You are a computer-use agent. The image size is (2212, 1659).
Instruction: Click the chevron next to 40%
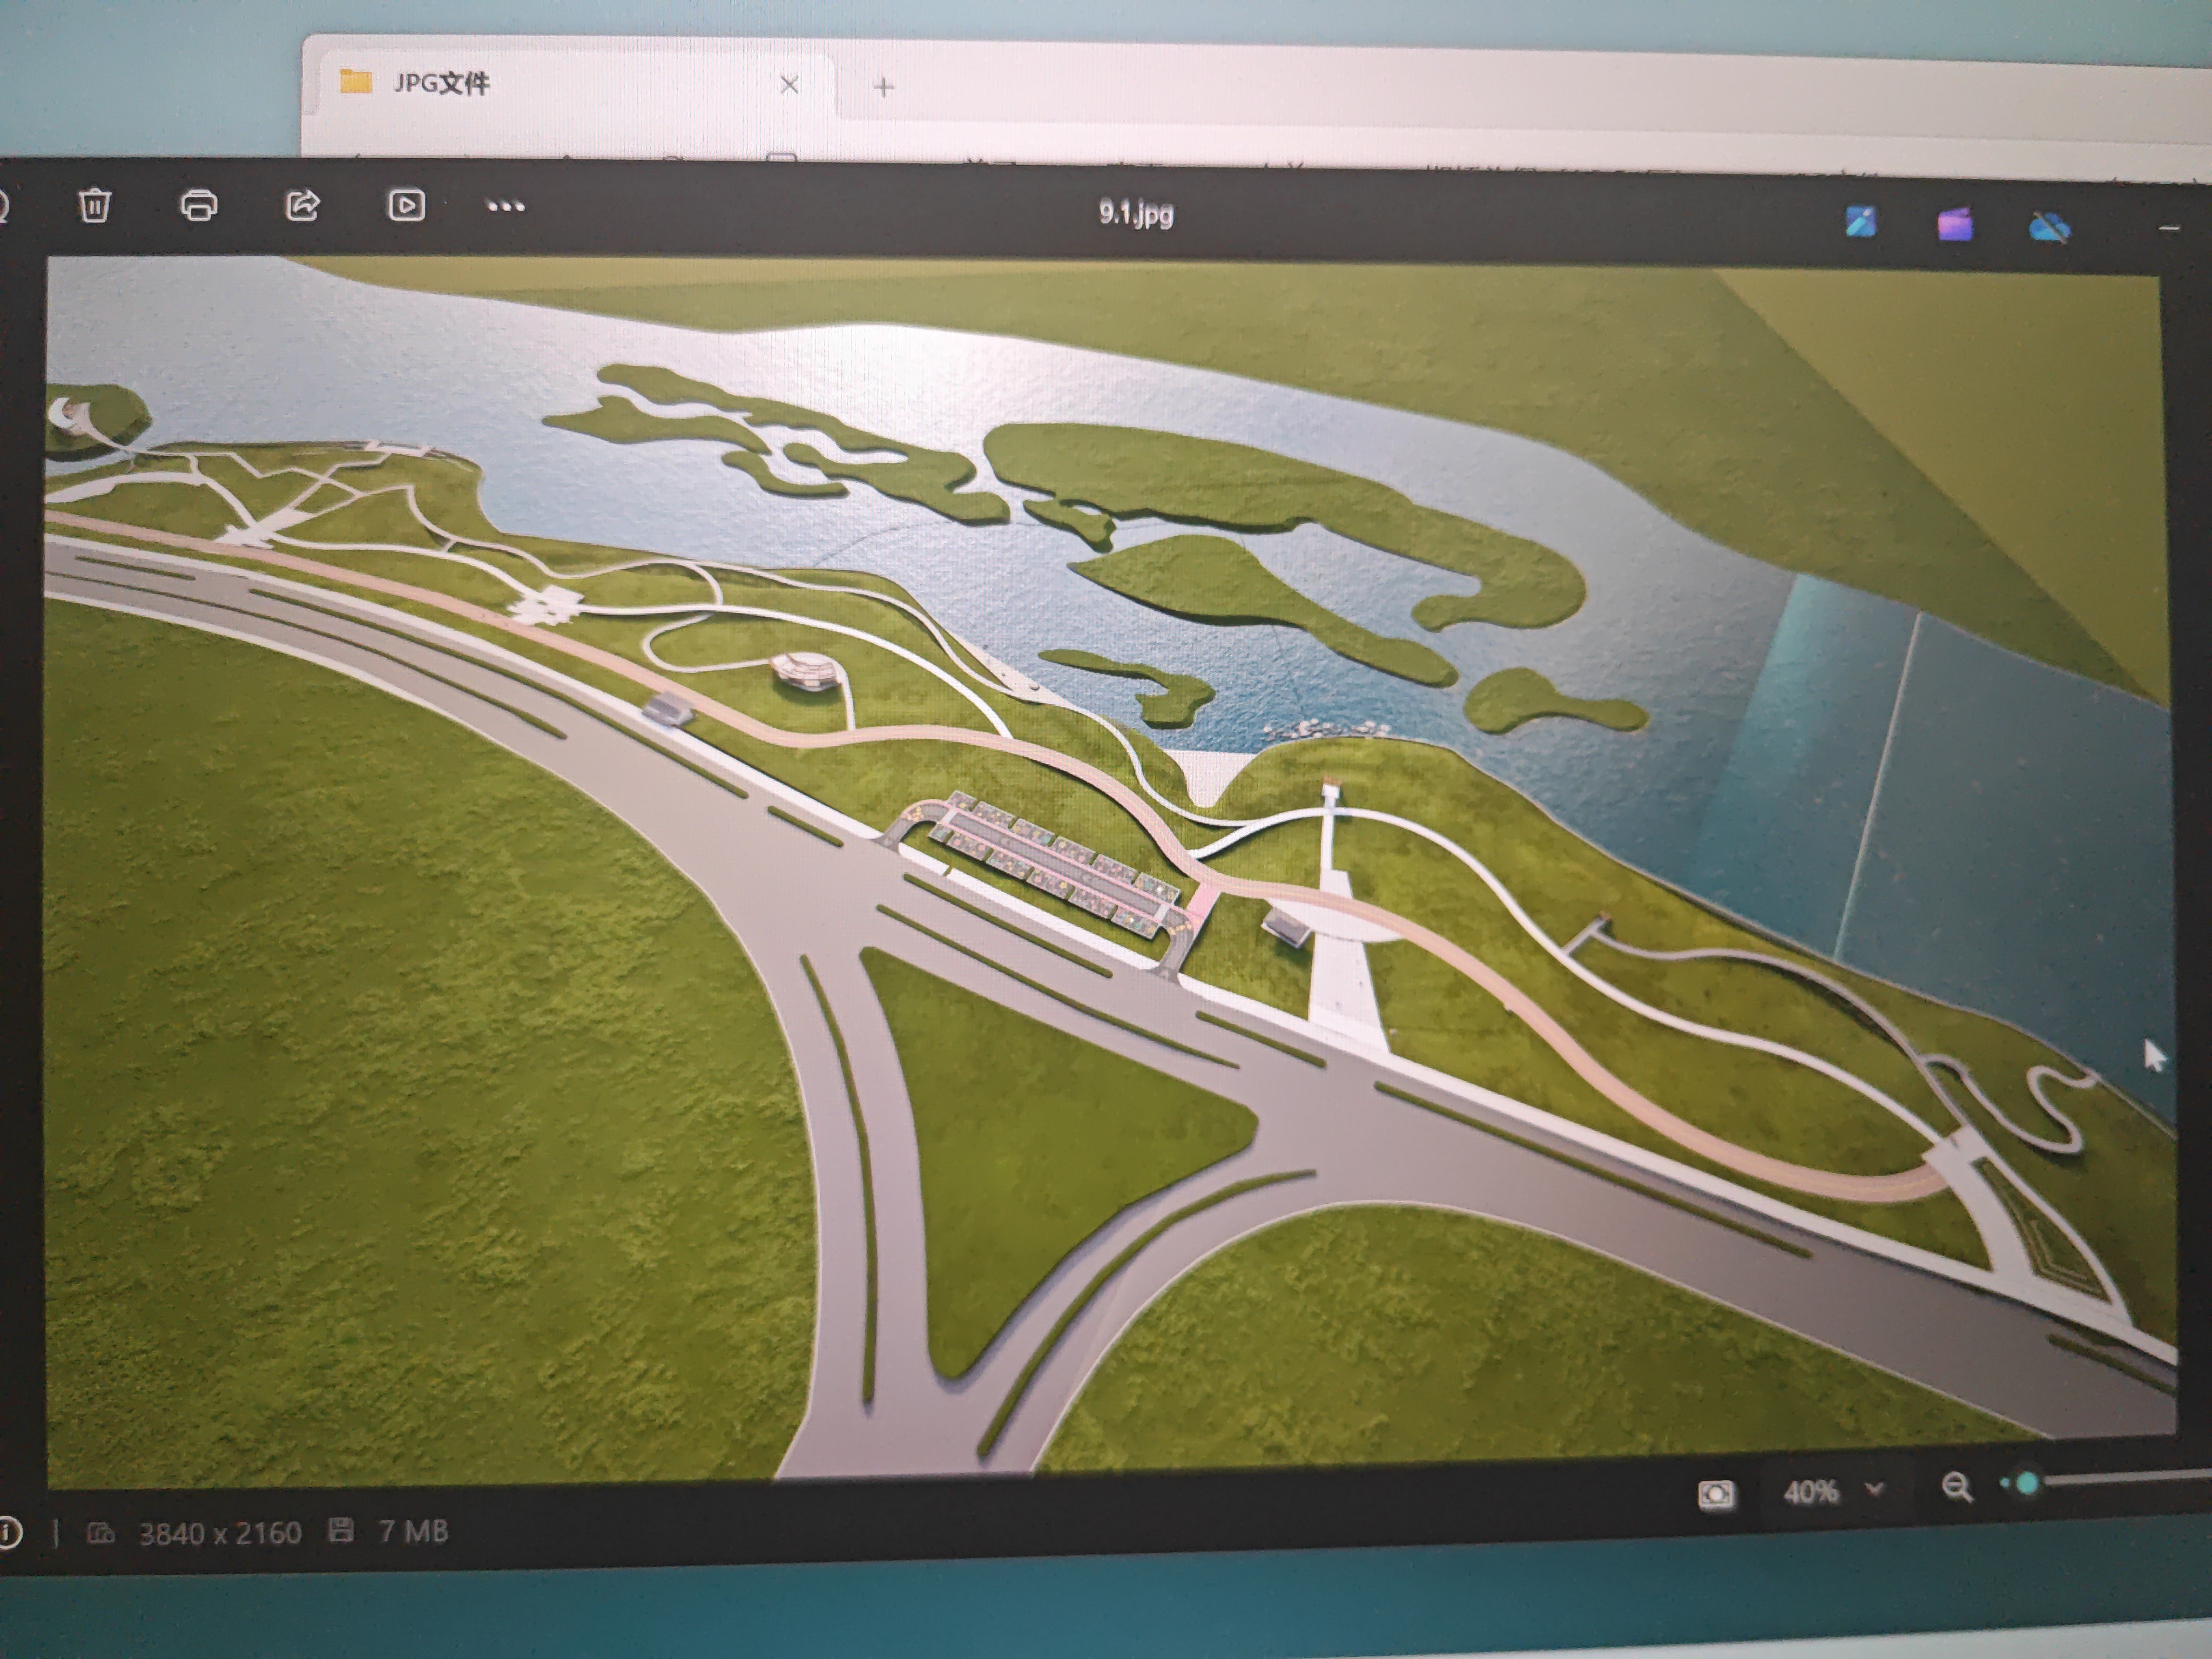click(x=1875, y=1490)
